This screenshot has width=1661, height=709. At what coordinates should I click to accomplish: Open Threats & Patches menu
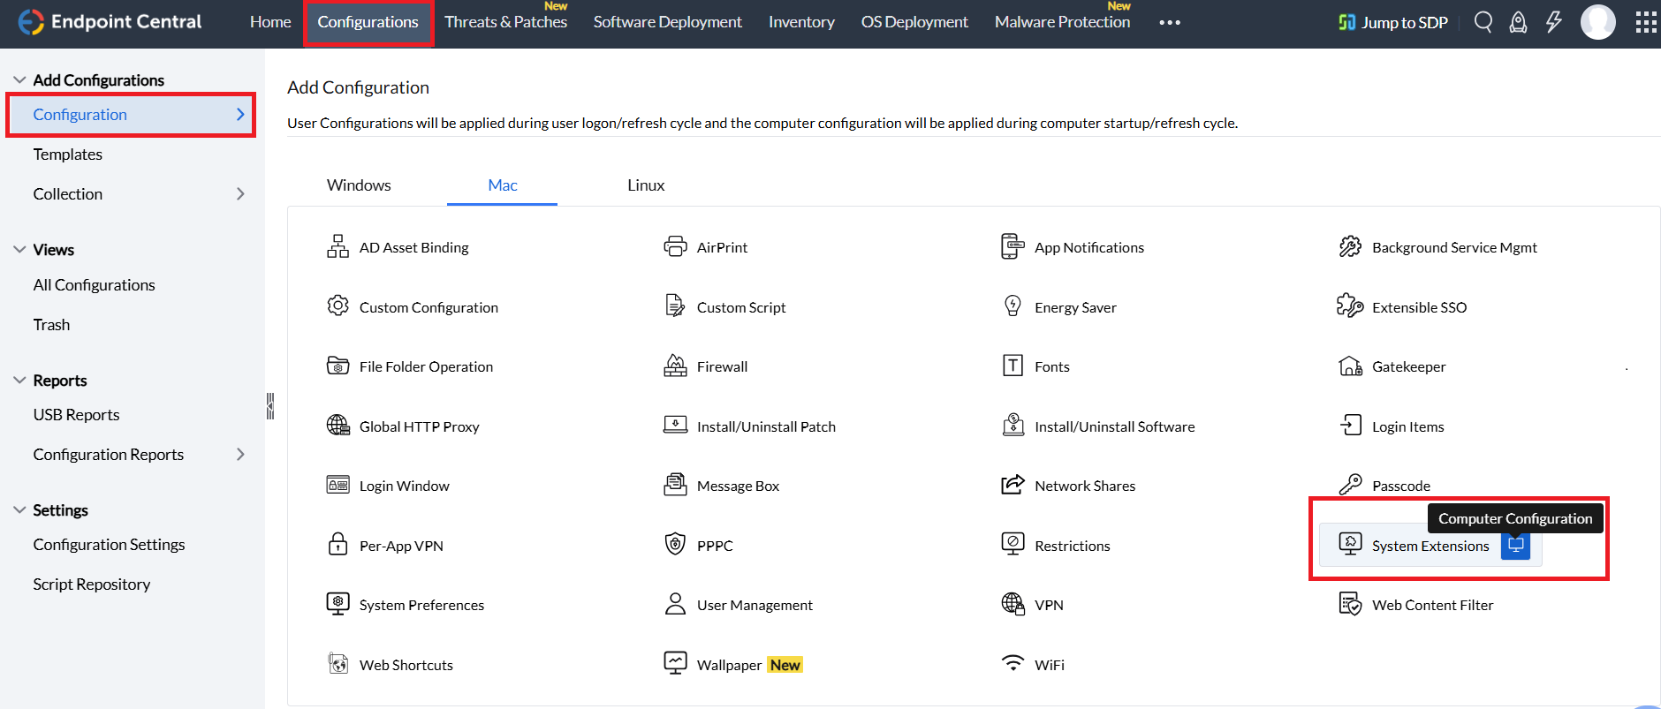pos(505,22)
